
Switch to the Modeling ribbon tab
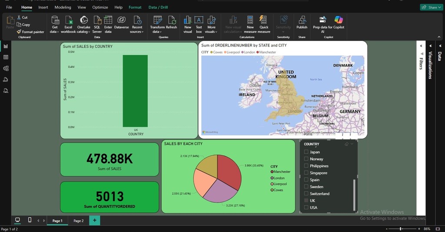pos(63,7)
